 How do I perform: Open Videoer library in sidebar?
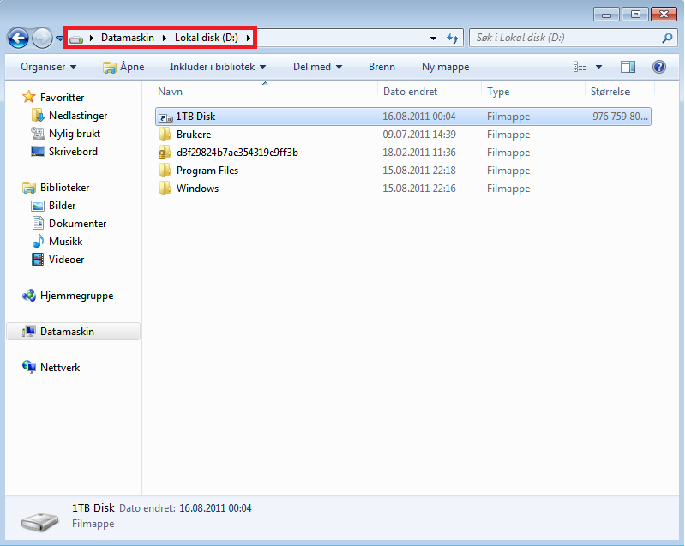66,260
